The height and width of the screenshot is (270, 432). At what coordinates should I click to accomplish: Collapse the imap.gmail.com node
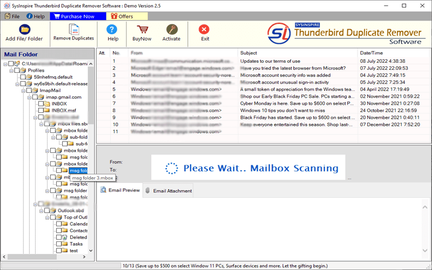click(30, 97)
